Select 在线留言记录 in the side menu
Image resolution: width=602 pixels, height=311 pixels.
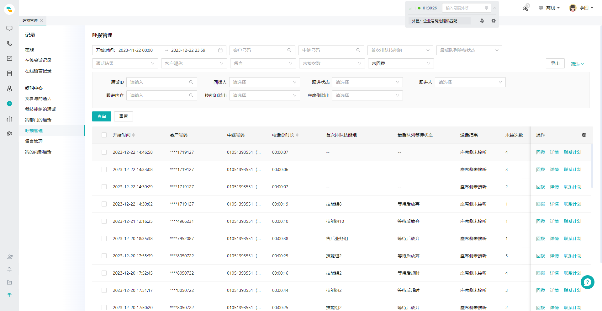tap(38, 71)
